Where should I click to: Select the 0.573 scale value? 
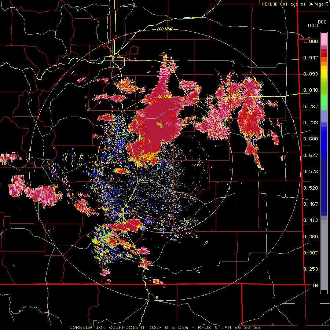(x=311, y=172)
